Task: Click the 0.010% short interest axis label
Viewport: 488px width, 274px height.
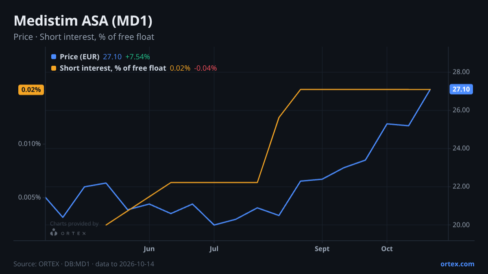Action: click(30, 144)
